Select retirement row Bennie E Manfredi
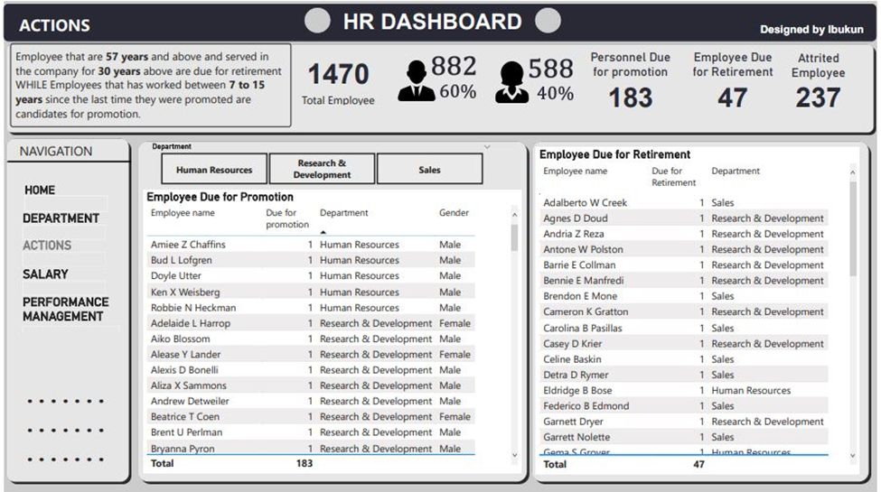881x492 pixels. pos(684,280)
